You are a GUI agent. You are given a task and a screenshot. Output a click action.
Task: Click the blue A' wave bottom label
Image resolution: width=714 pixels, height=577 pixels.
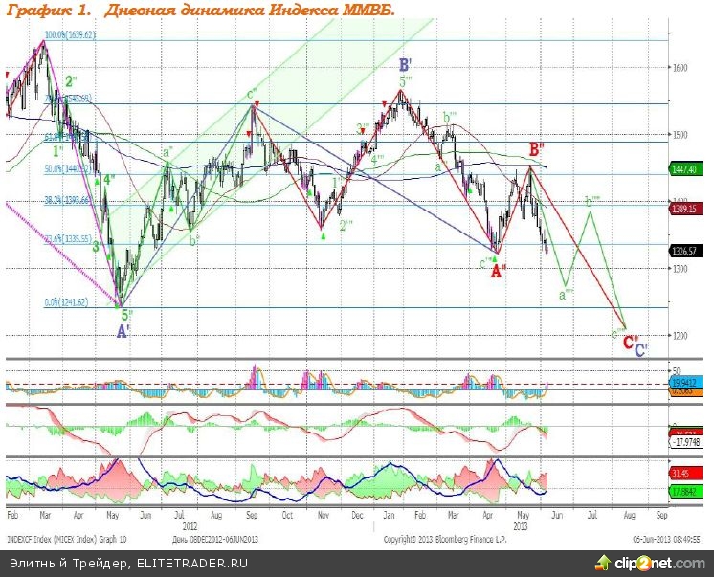click(123, 331)
